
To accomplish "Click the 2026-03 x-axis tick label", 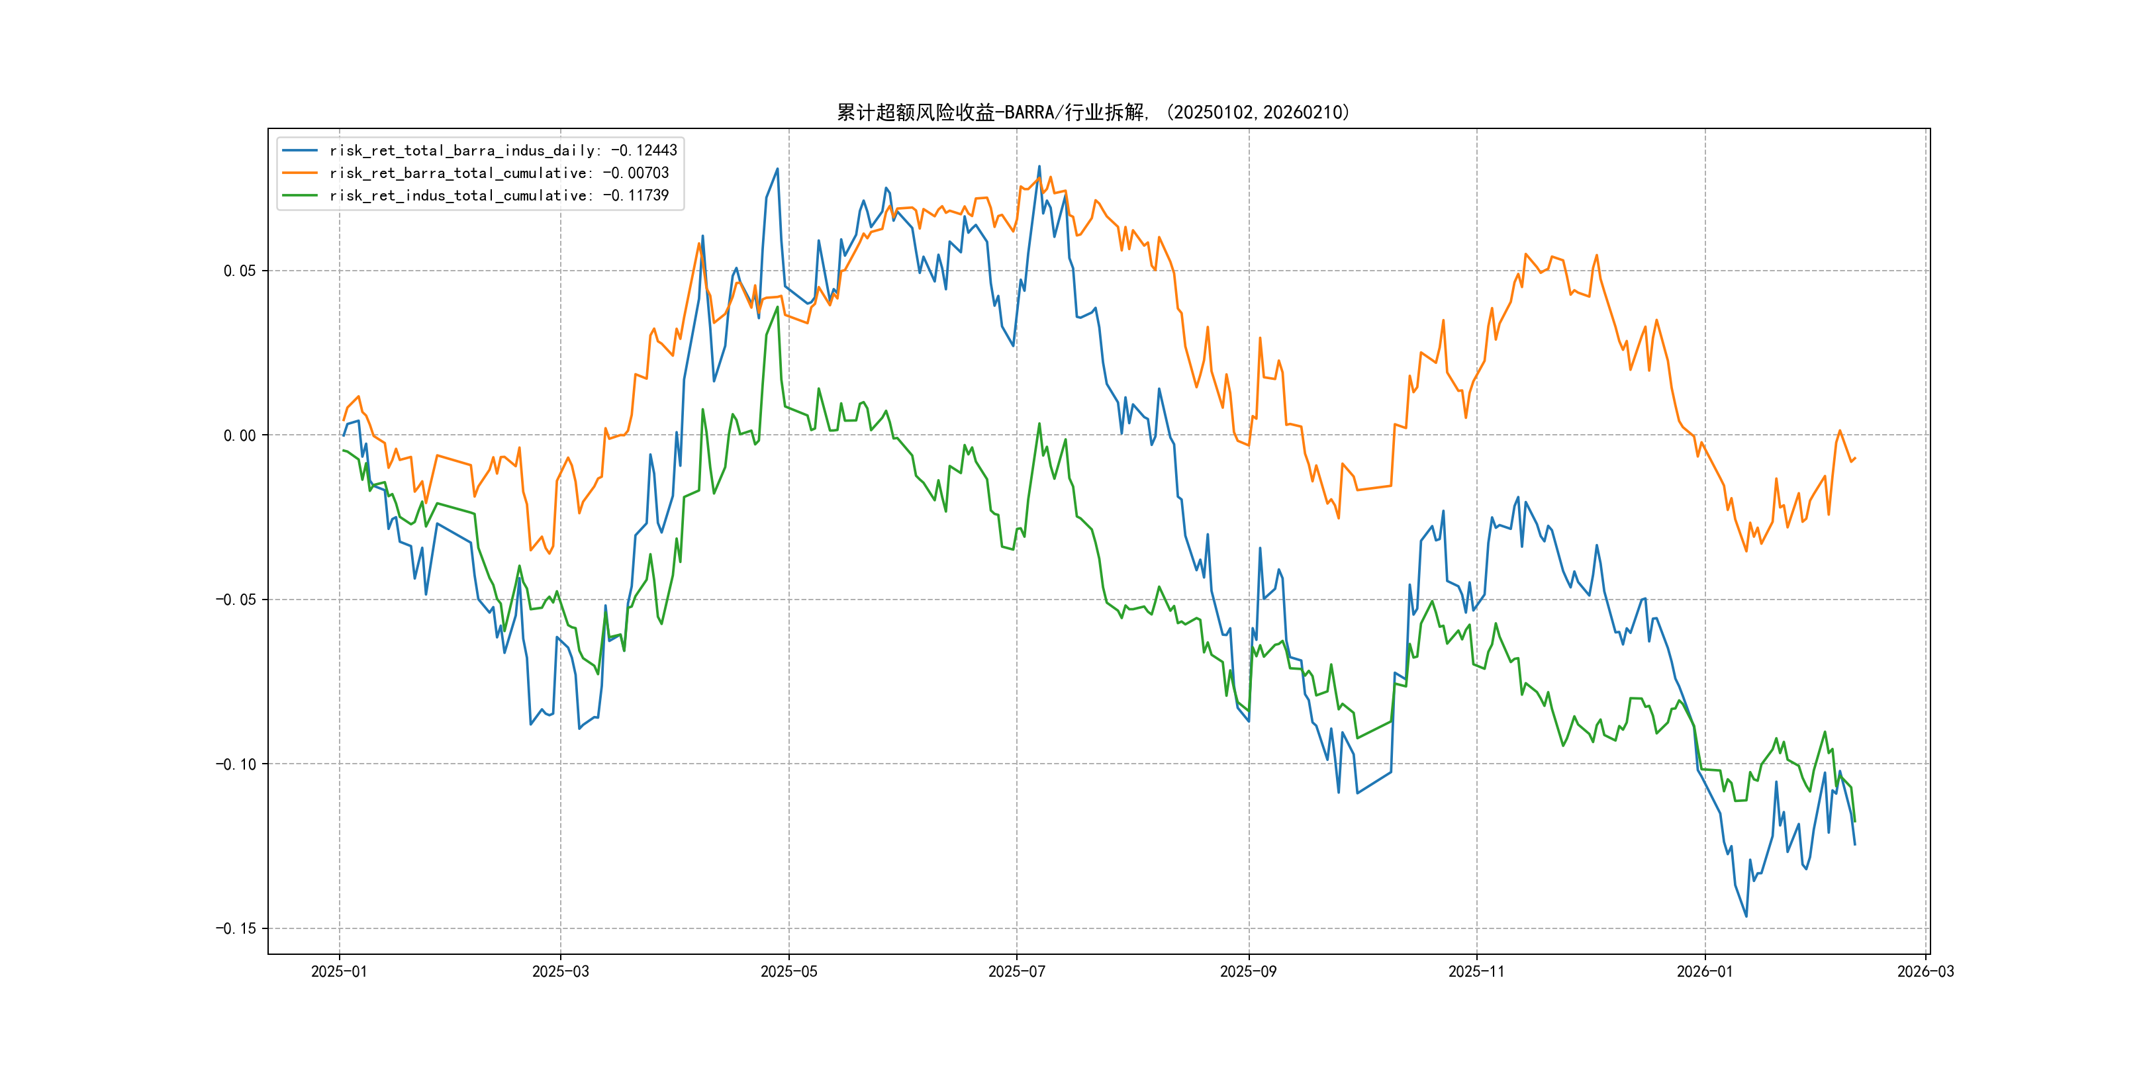I will click(x=1925, y=971).
